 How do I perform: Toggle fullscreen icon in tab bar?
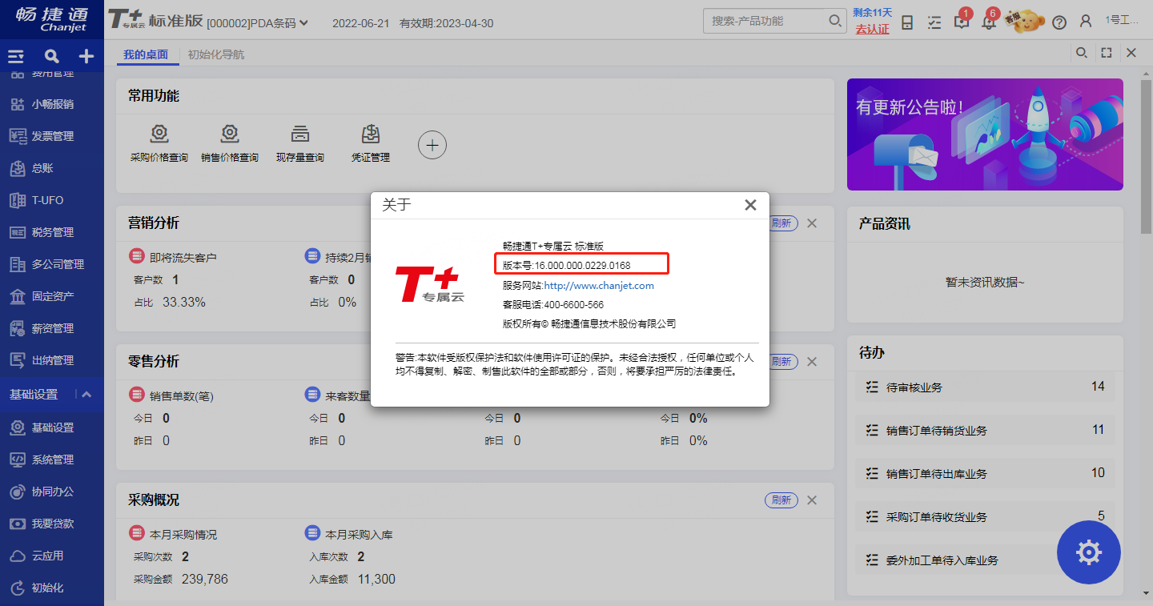click(x=1107, y=53)
